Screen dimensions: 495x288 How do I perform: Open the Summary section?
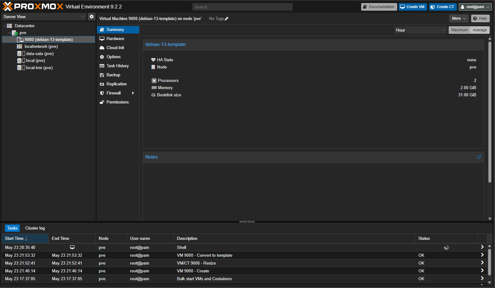[x=118, y=30]
